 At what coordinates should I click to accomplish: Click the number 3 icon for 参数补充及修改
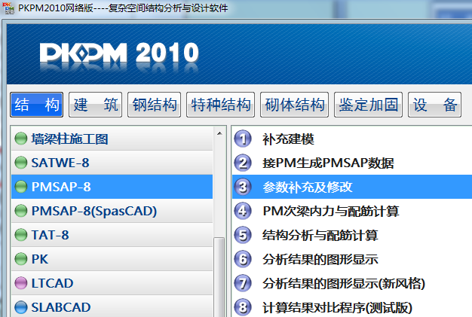(x=243, y=187)
